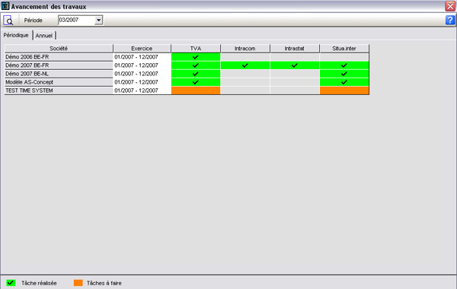Viewport: 457px width, 289px height.
Task: Click the green Tâche réalisée legend icon
Action: 11,283
